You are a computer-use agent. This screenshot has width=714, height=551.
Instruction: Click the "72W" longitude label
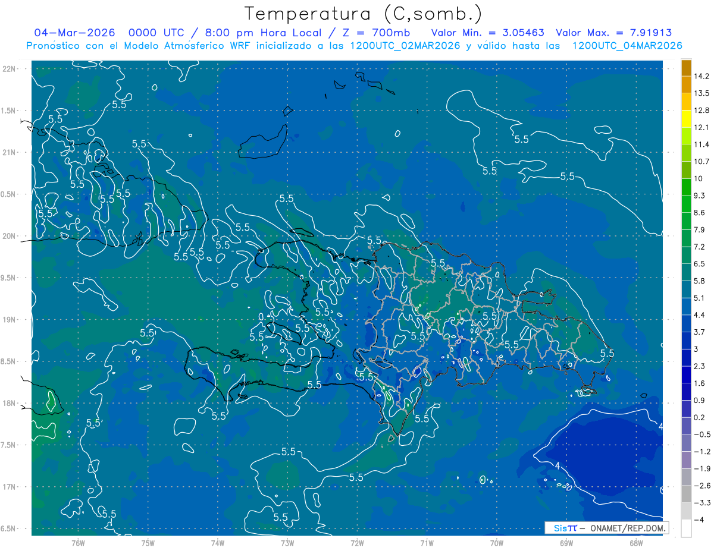(357, 543)
